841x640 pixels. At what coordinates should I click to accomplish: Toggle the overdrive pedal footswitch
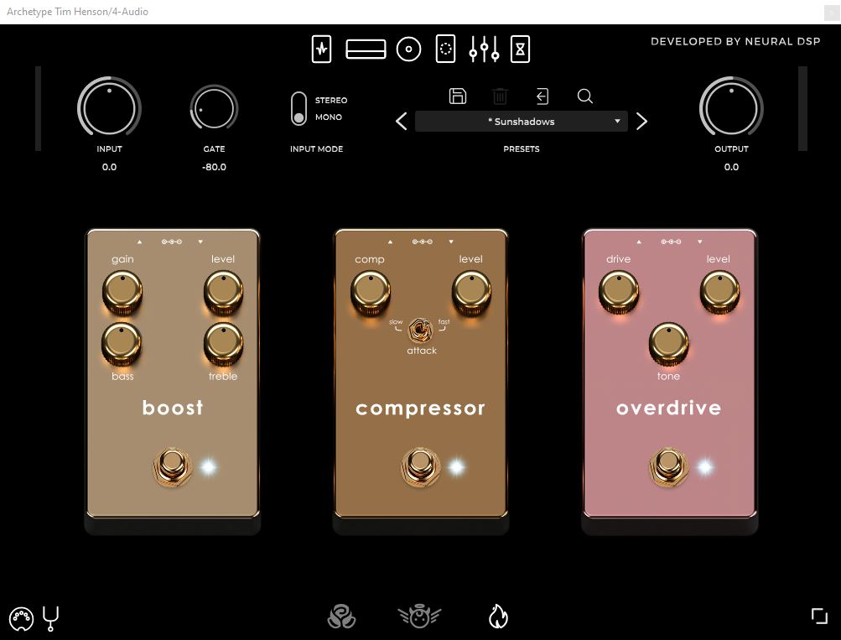(667, 466)
